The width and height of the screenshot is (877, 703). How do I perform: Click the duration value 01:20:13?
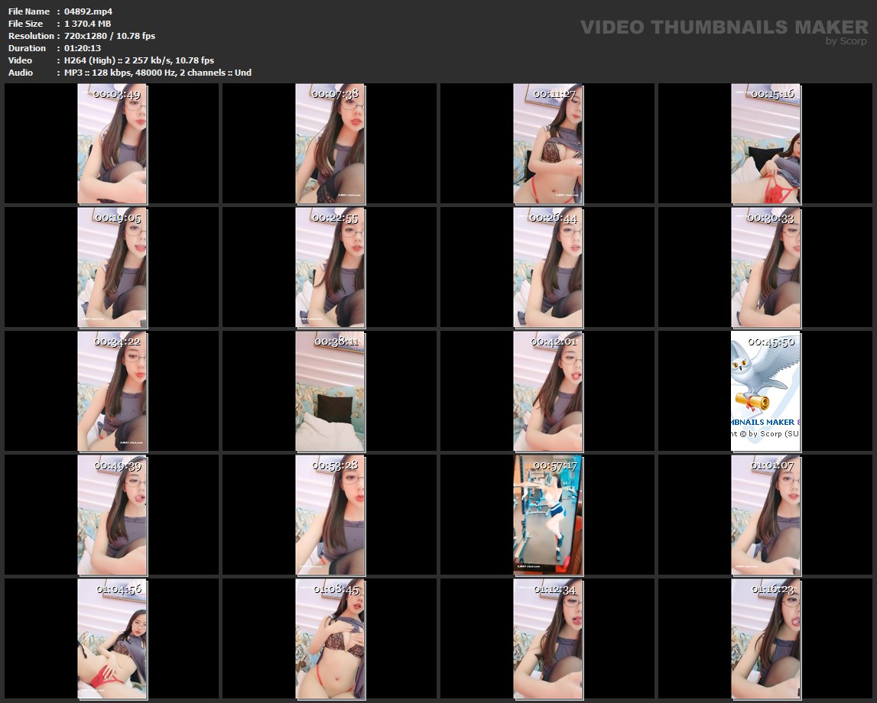click(83, 48)
